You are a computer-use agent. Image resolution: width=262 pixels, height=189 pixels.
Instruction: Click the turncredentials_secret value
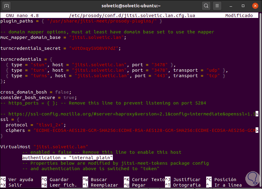click(94, 48)
